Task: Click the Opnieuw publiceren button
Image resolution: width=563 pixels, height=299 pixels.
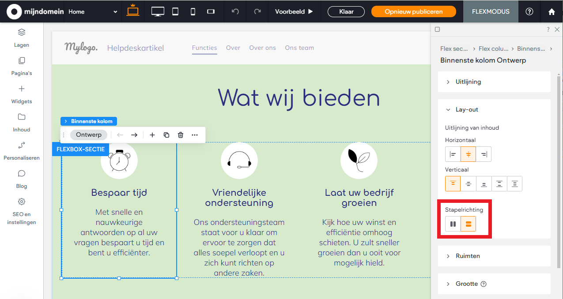Action: coord(413,12)
